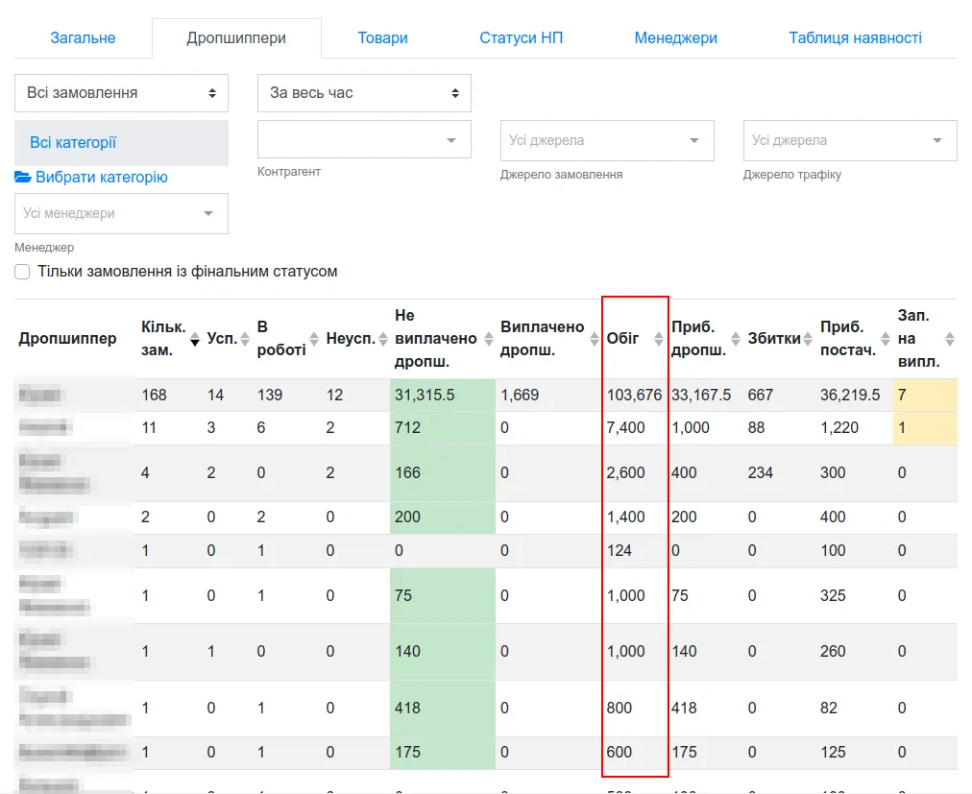Click folder icon near Вибрати категорію
Screen dimensions: 972x794
pyautogui.click(x=23, y=178)
